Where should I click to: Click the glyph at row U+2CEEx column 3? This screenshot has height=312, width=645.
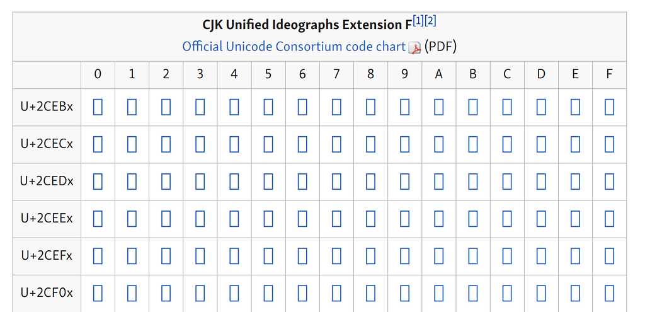[x=200, y=219]
